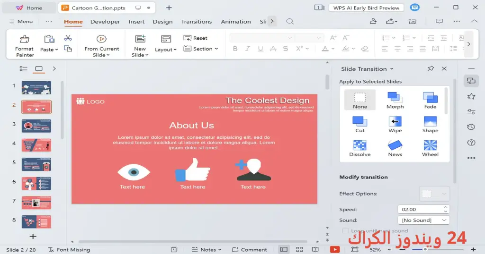Select the None transition

click(x=360, y=100)
